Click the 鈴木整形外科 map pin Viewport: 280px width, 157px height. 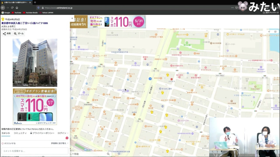(171, 66)
